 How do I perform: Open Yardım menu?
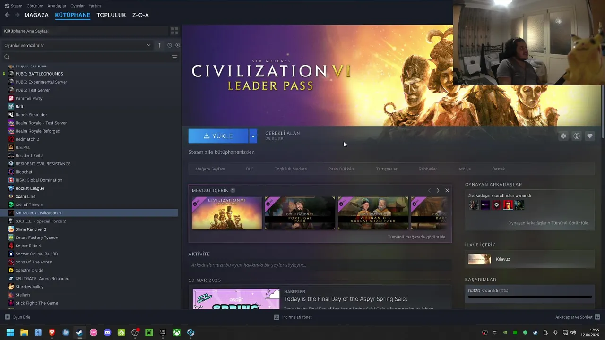[95, 6]
